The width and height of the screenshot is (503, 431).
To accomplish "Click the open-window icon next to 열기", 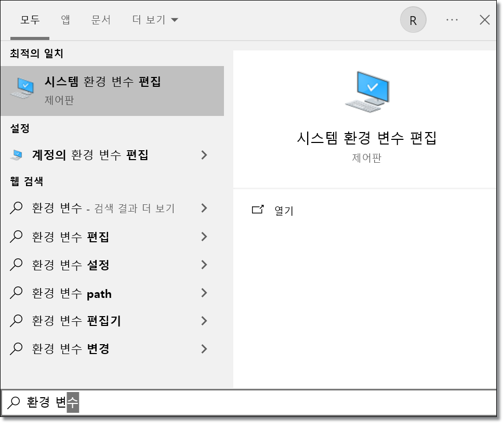I will pyautogui.click(x=258, y=210).
